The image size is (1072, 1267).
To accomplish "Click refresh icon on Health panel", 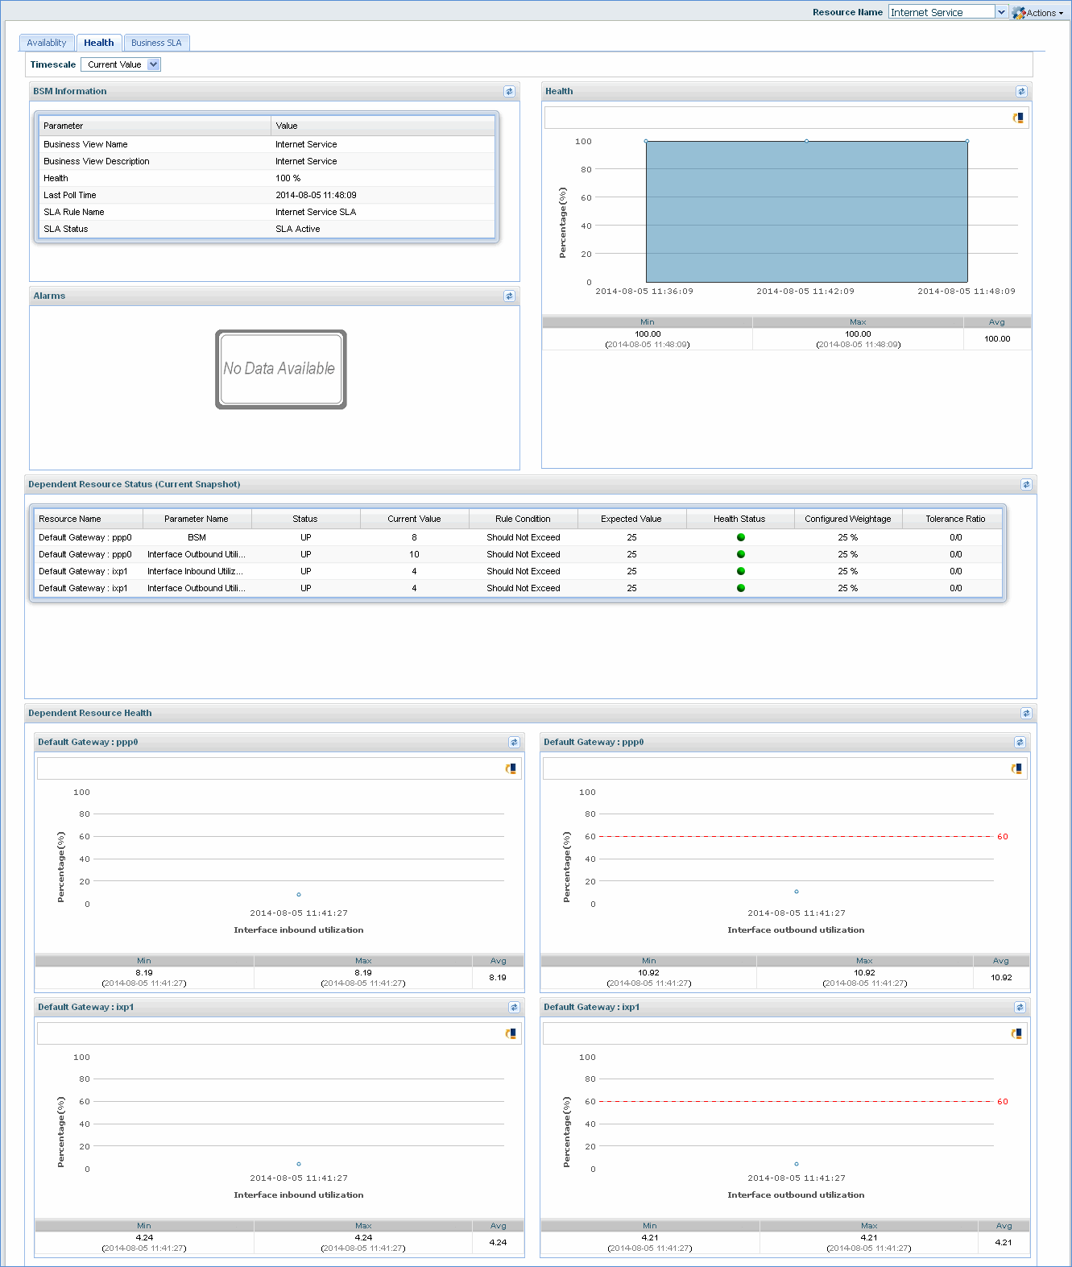I will pyautogui.click(x=1021, y=92).
